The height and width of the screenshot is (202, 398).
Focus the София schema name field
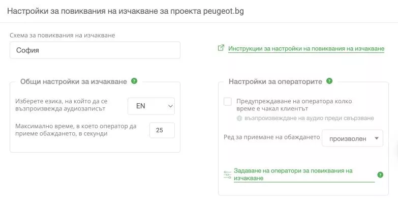tap(95, 50)
